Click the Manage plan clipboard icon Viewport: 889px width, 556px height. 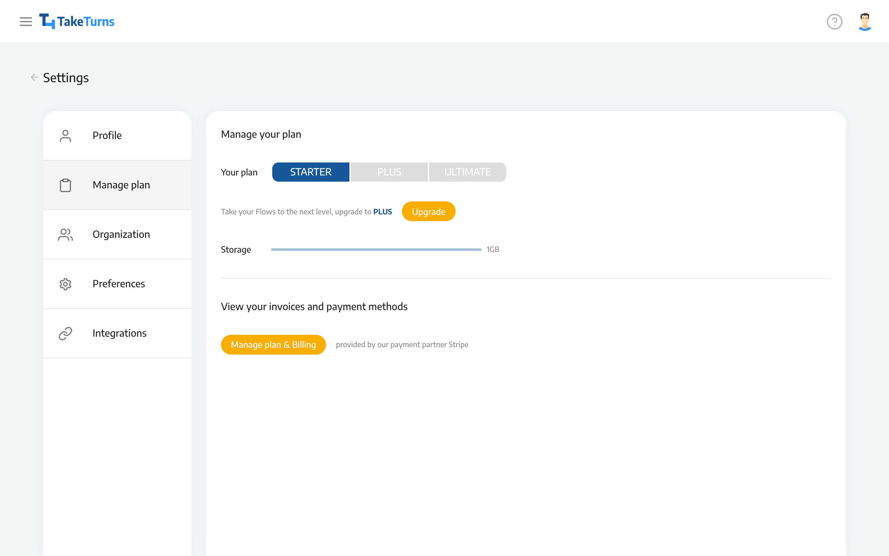65,185
